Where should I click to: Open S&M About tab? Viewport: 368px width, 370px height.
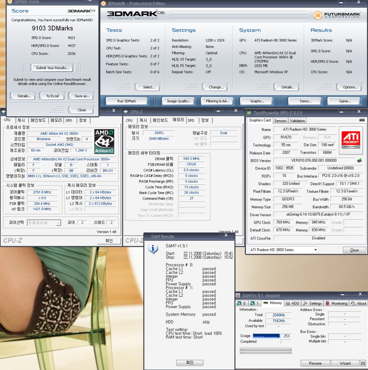(359, 303)
